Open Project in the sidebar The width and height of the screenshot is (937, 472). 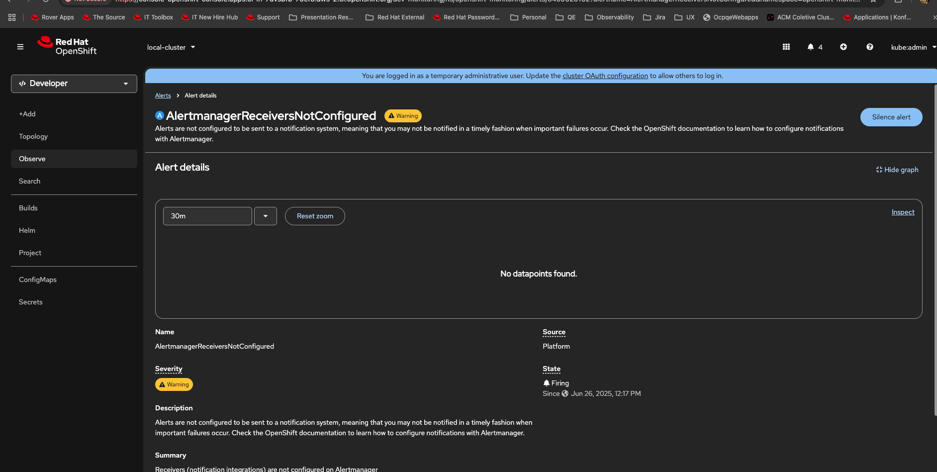pos(74,253)
